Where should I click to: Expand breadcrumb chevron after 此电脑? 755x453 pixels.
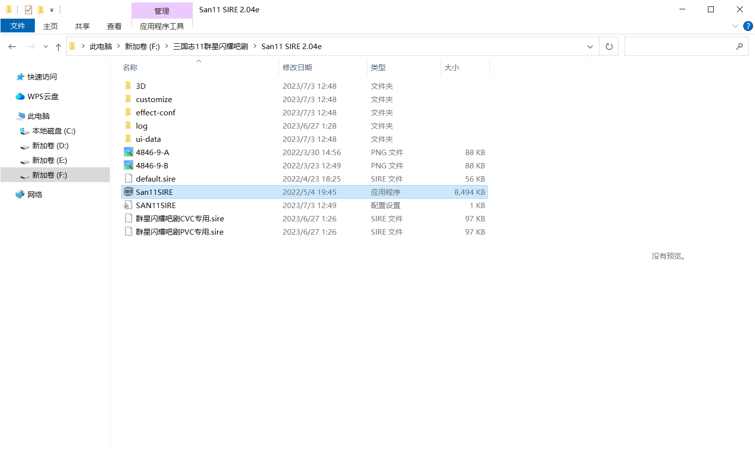119,46
